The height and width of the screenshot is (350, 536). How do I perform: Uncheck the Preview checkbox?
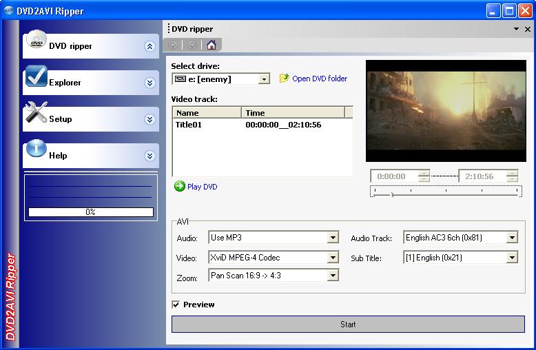point(176,305)
